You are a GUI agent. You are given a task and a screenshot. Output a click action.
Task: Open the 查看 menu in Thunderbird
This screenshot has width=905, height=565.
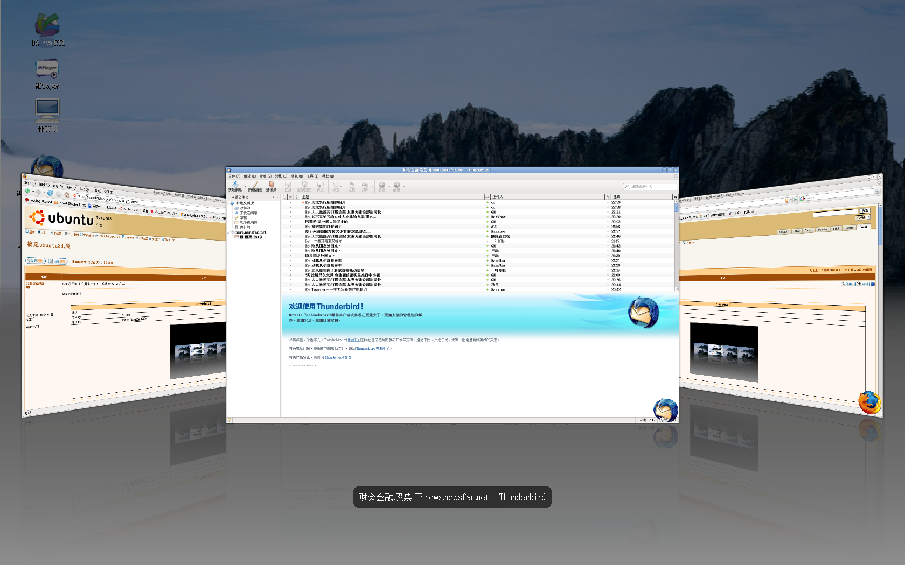tap(266, 176)
